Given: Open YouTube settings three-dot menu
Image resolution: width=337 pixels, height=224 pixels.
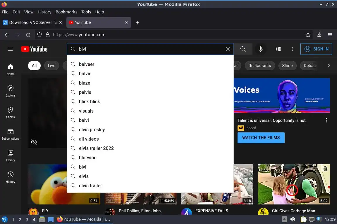Looking at the screenshot, I should [x=292, y=49].
